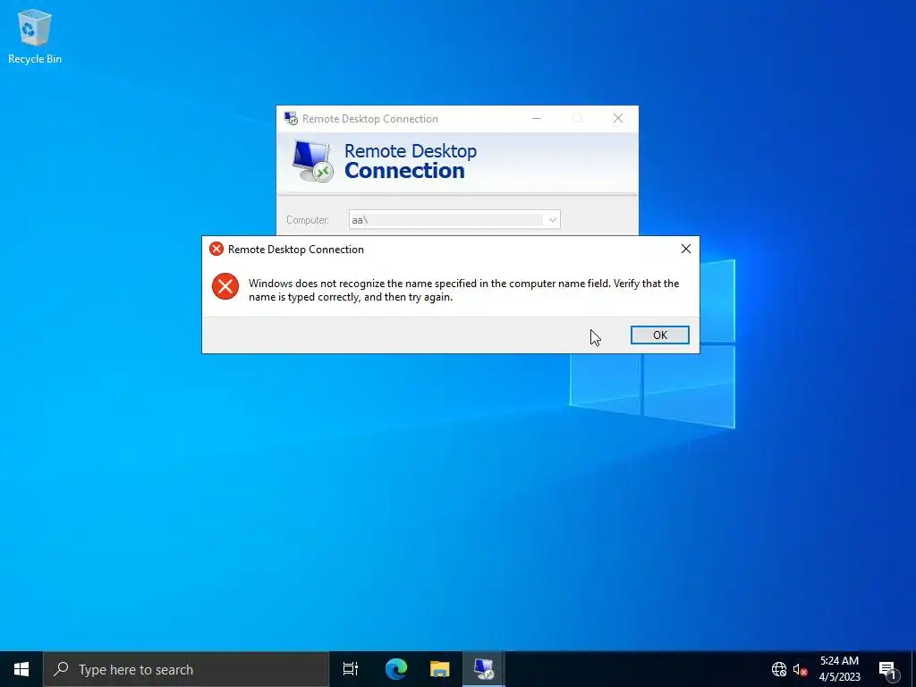The height and width of the screenshot is (687, 916).
Task: Click the Remote Desktop Connection title bar icon
Action: click(291, 118)
